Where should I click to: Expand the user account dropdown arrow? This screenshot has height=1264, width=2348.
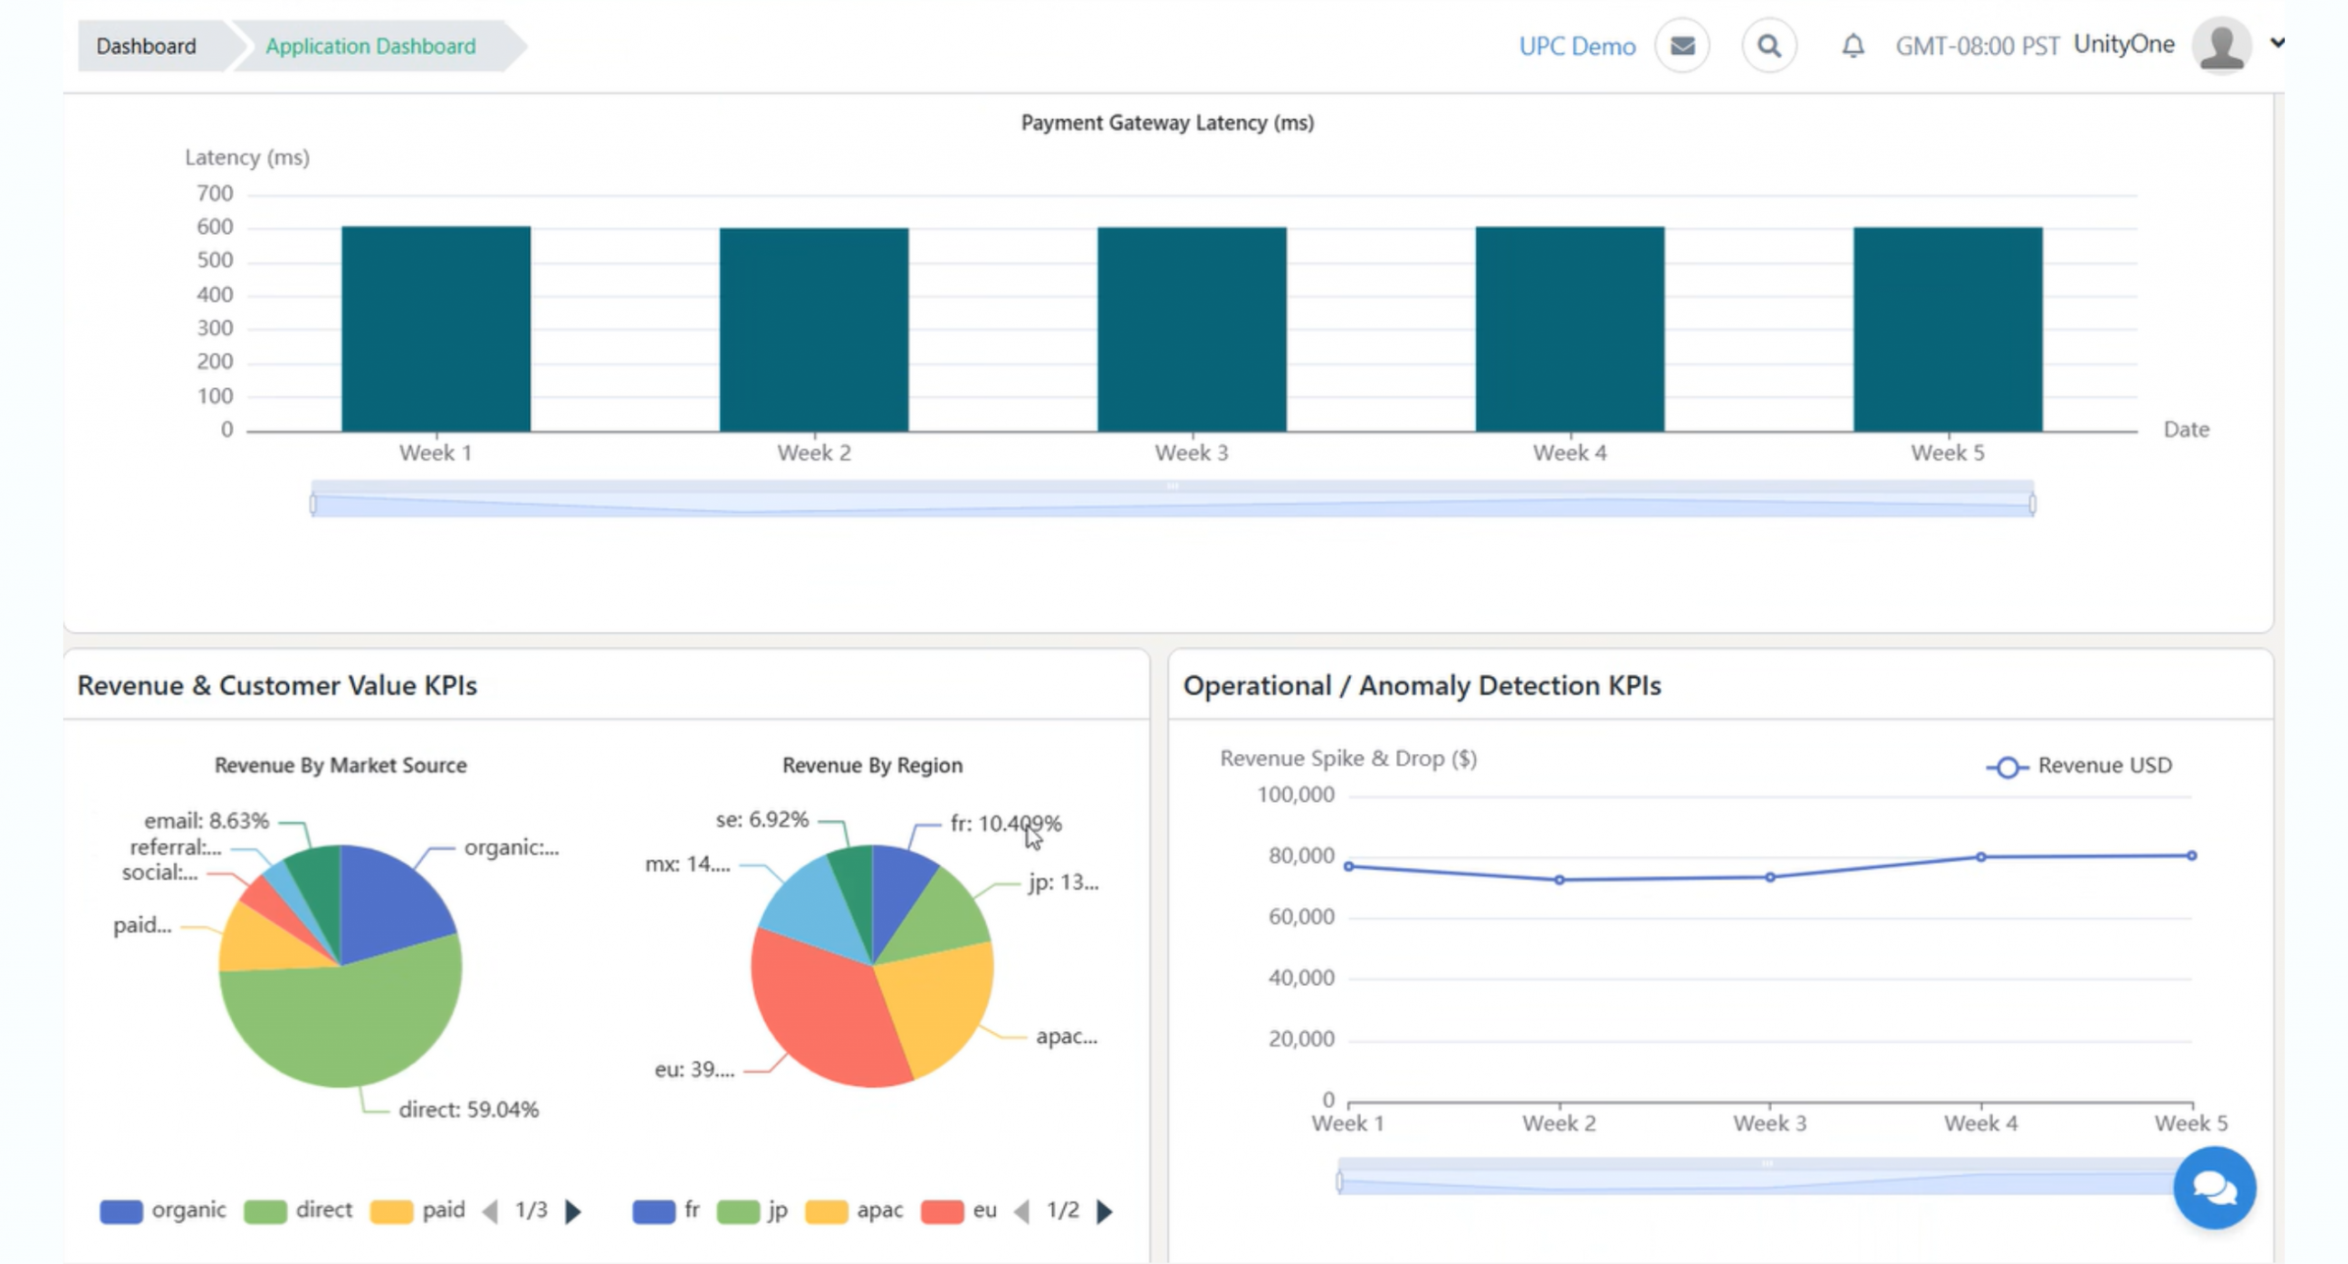2277,43
